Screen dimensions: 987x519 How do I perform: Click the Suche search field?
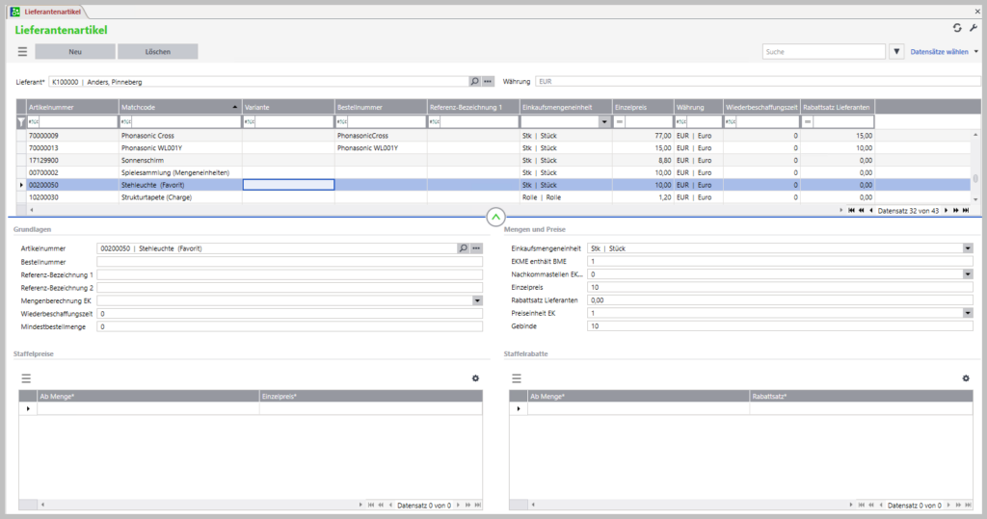coord(823,52)
